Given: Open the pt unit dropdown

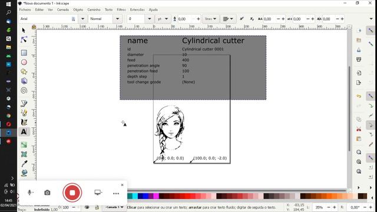Looking at the screenshot, I should click(163, 19).
